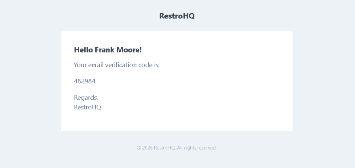Select the name Frank in the greeting

click(x=104, y=50)
